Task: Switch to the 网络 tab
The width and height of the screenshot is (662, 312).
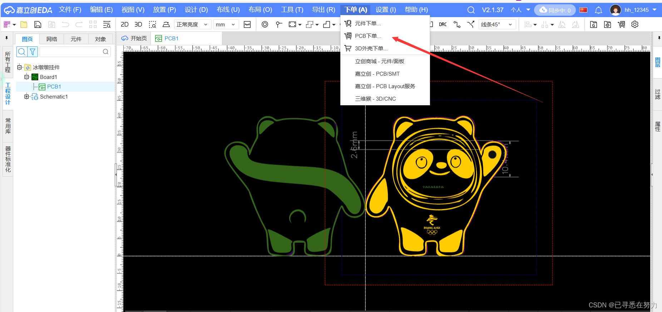Action: coord(52,39)
